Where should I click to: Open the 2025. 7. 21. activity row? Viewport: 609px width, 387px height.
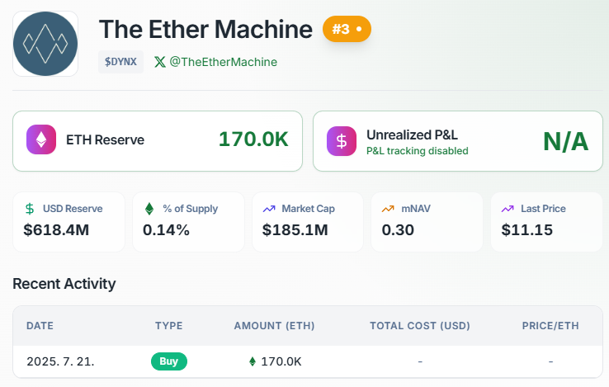pyautogui.click(x=308, y=361)
